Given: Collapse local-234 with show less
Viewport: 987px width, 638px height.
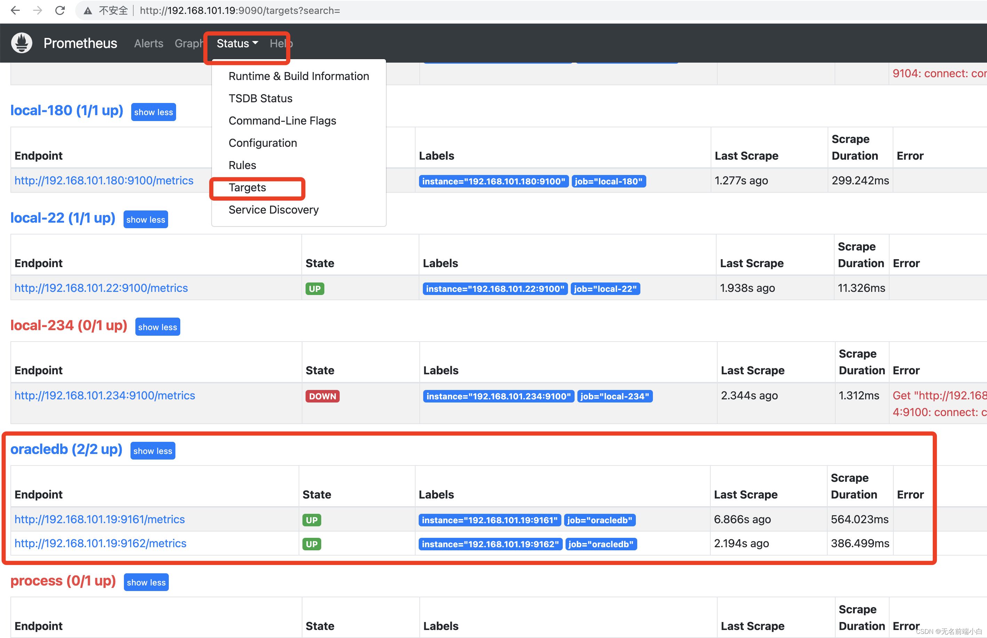Looking at the screenshot, I should coord(157,327).
